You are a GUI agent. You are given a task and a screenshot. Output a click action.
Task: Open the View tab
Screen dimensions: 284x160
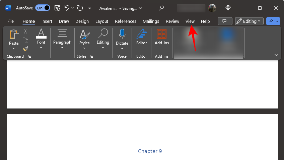(190, 21)
